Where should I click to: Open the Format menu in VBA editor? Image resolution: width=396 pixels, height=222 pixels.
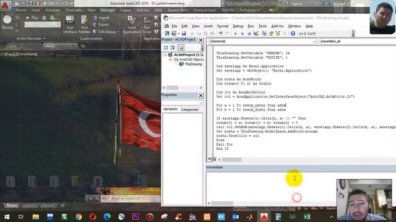point(223,26)
